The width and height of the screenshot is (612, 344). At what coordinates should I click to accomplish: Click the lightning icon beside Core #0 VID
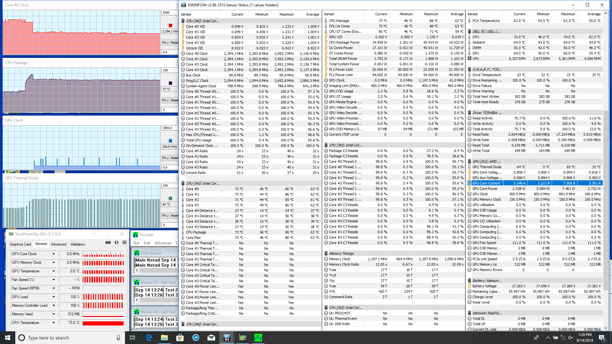pos(183,26)
